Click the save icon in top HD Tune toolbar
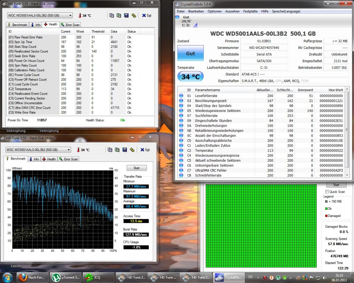354x283 pixels. (x=126, y=15)
